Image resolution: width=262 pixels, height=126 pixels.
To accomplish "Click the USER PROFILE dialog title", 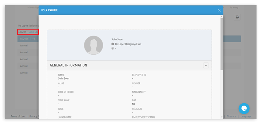I will [49, 10].
